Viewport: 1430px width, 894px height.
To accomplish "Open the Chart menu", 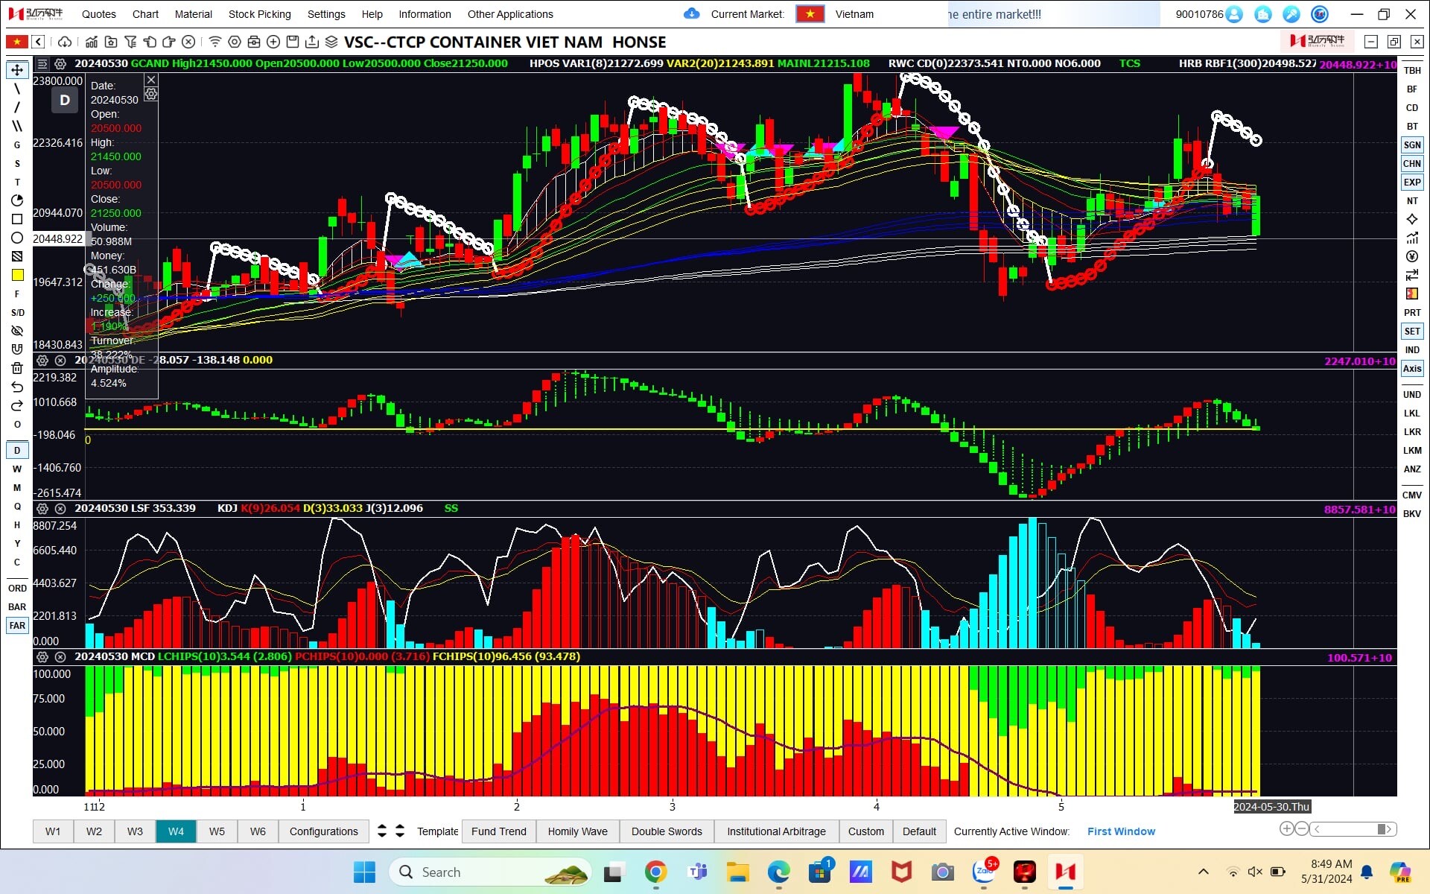I will pyautogui.click(x=145, y=14).
